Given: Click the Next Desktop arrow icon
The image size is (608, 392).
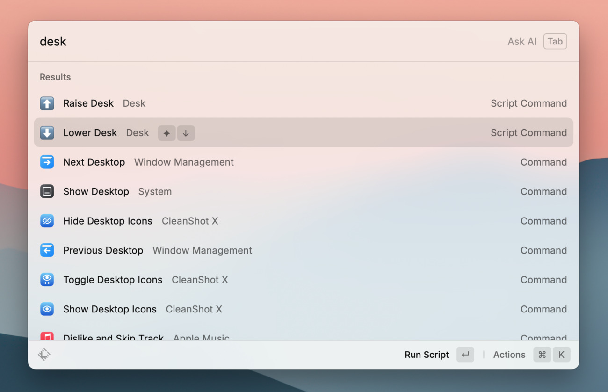Looking at the screenshot, I should [x=47, y=162].
